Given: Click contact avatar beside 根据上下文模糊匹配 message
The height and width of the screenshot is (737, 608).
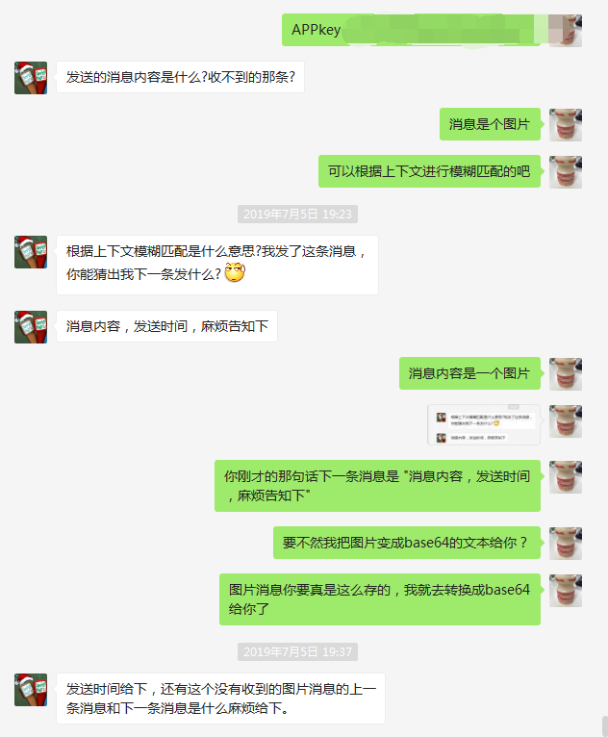Looking at the screenshot, I should (31, 252).
